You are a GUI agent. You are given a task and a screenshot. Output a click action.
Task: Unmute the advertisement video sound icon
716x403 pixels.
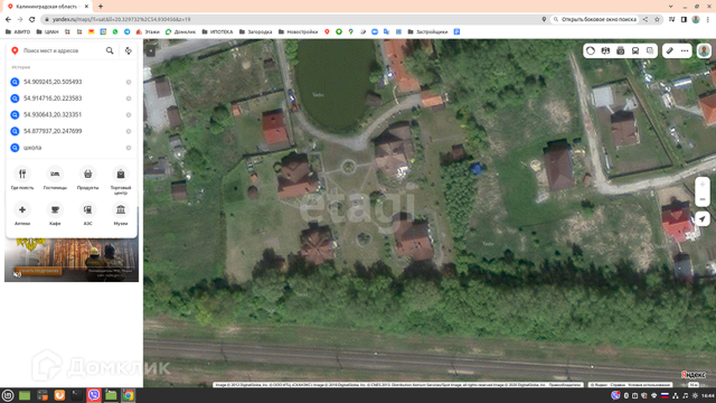click(x=17, y=275)
